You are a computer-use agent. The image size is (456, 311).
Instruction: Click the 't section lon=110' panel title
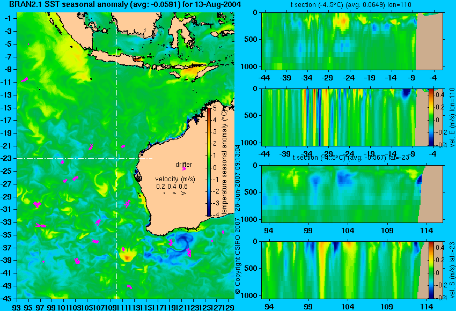coord(351,5)
